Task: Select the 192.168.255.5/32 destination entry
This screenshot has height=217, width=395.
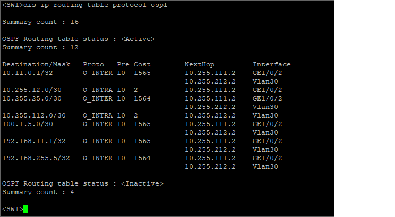Action: (36, 158)
